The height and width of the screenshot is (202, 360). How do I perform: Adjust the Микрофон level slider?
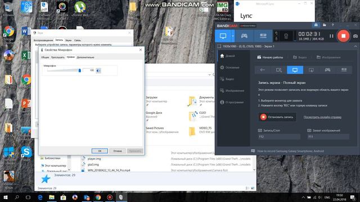coord(80,71)
